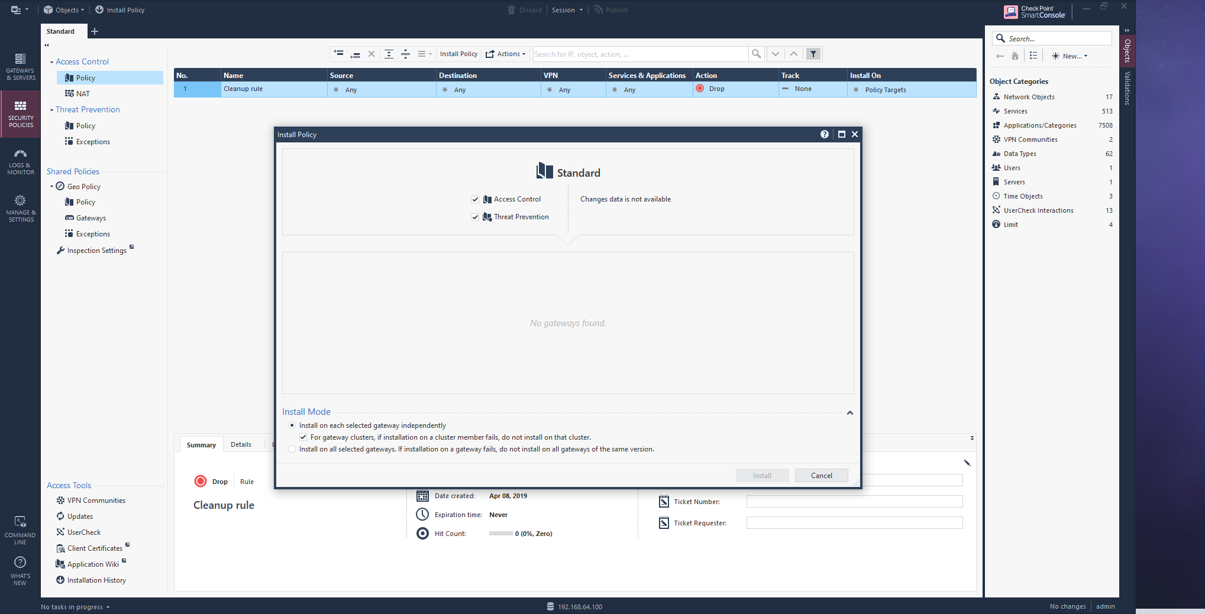1205x614 pixels.
Task: Open the Command Line icon
Action: 20,529
